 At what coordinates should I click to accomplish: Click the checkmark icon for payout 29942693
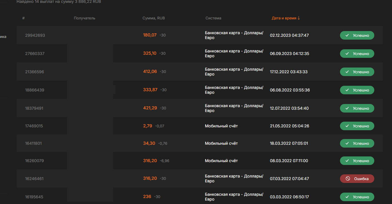(x=347, y=36)
